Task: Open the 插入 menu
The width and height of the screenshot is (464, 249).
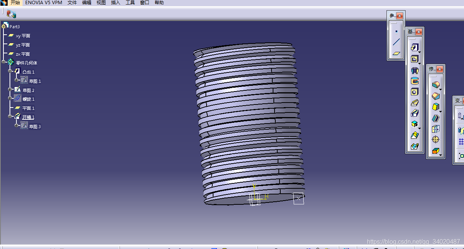Action: point(115,3)
